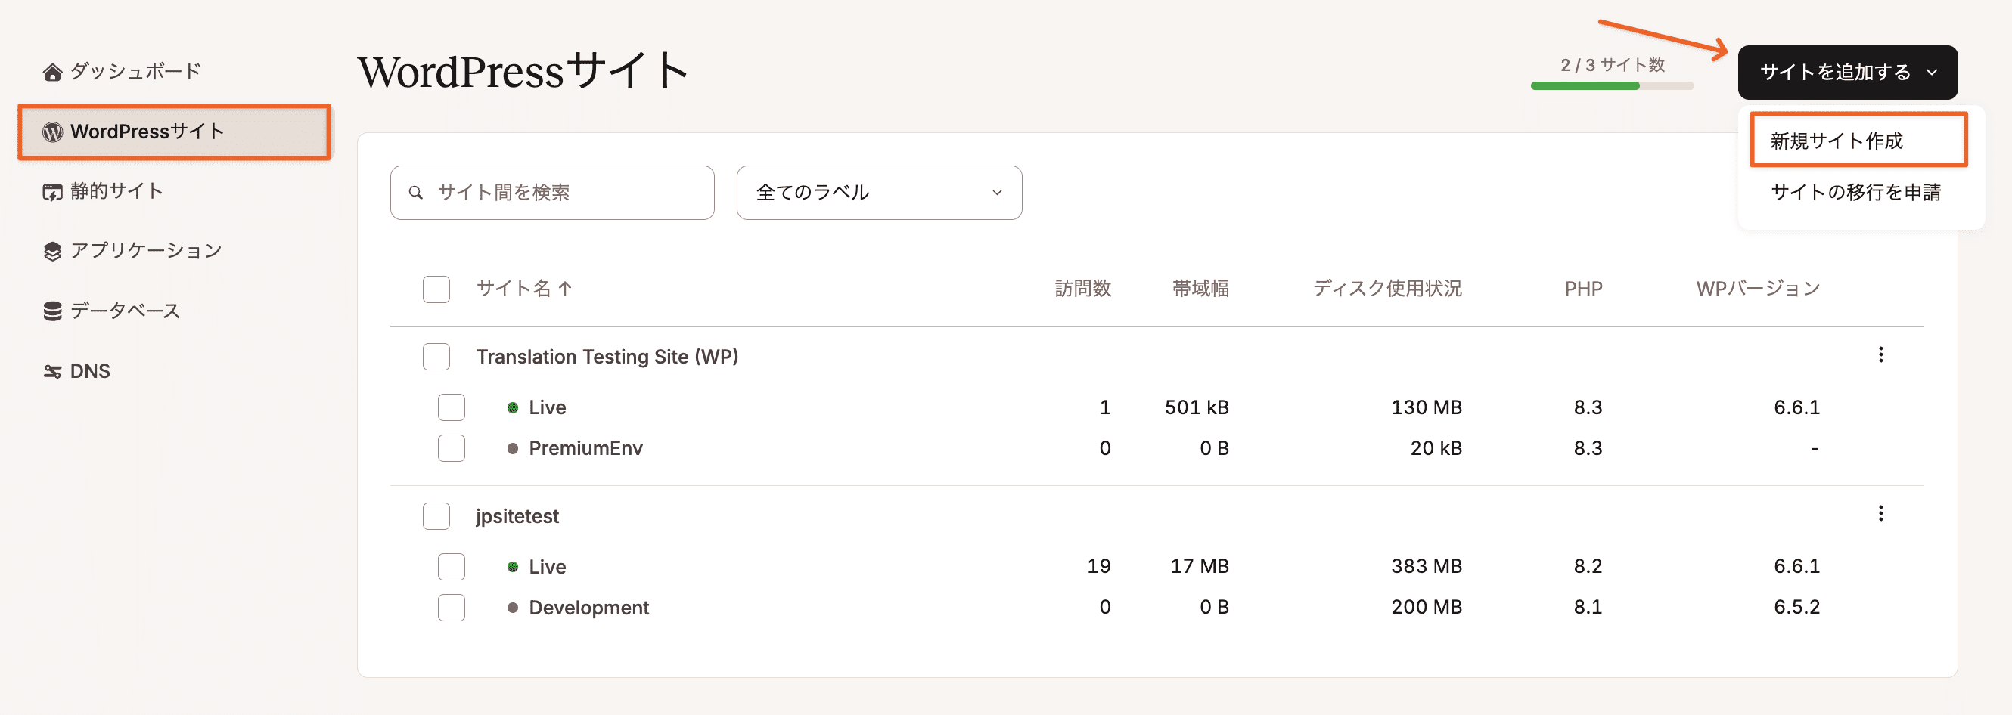
Task: Select the アプリケーション stack icon
Action: [x=51, y=251]
